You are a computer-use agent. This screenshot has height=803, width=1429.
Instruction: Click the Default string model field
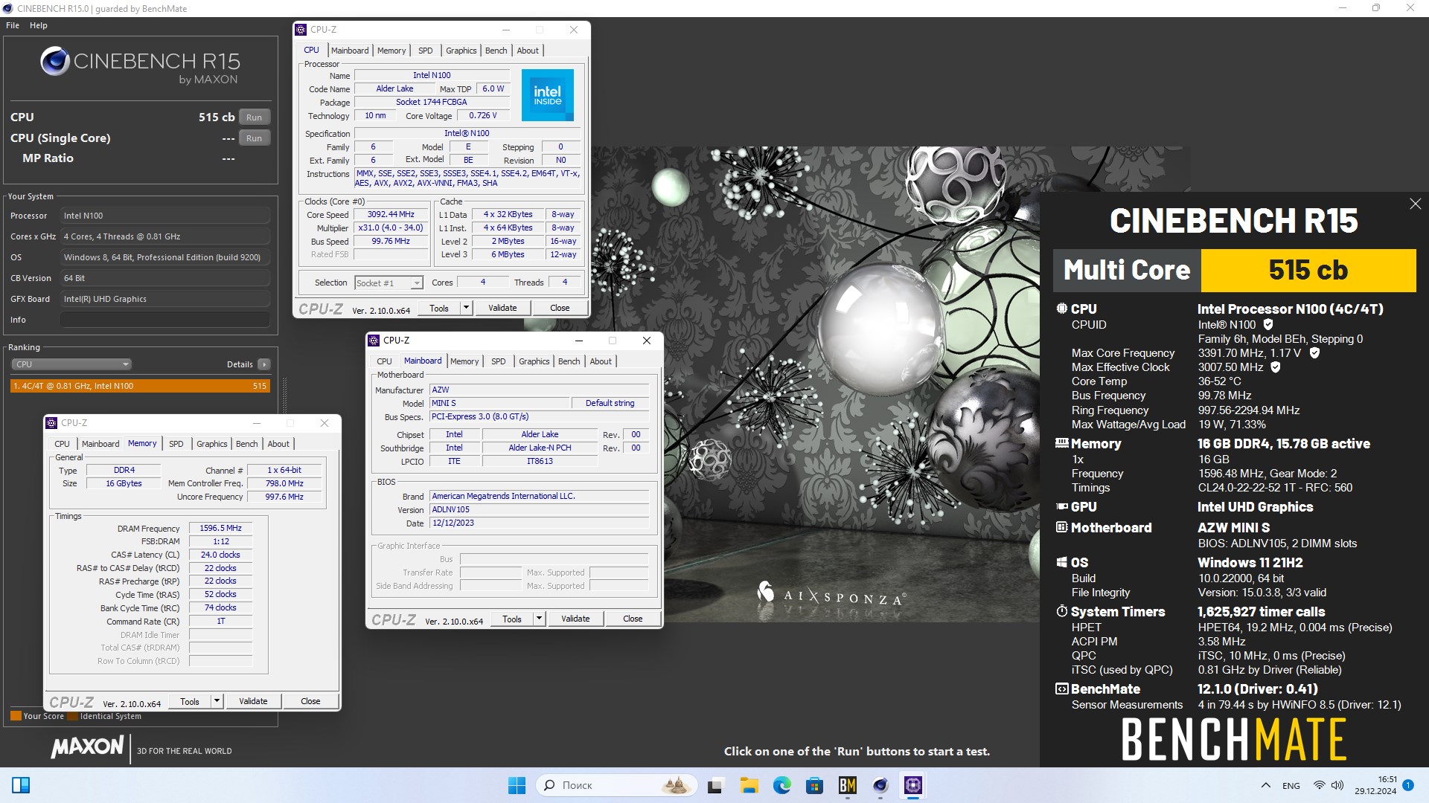[610, 403]
